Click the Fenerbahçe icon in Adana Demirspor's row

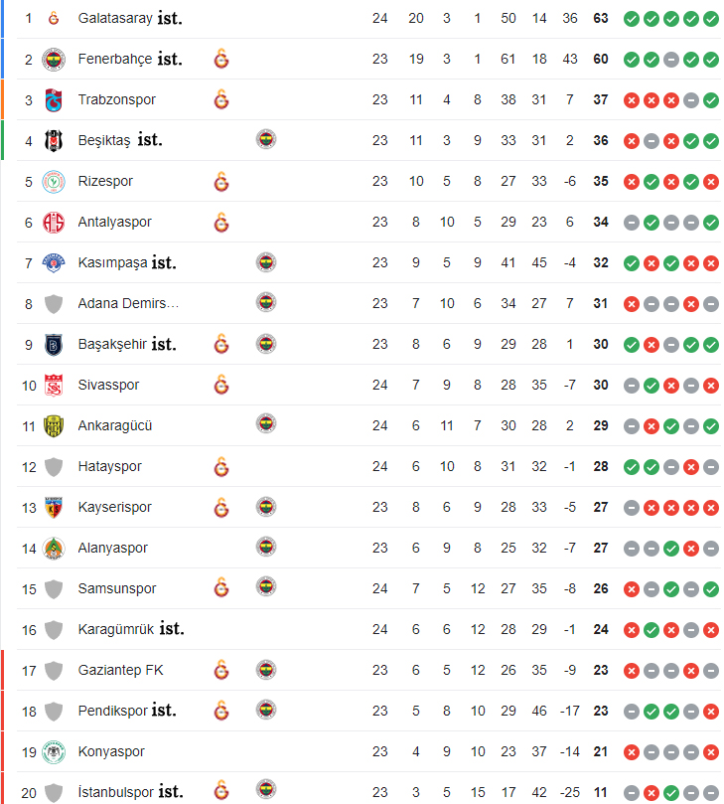pos(266,302)
